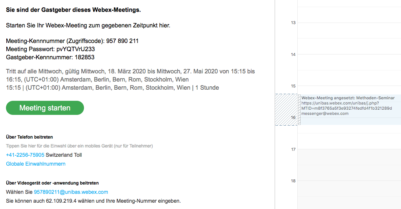The height and width of the screenshot is (209, 401).
Task: Click the Meeting-Kennnummer 957 890 211 line
Action: pyautogui.click(x=72, y=41)
